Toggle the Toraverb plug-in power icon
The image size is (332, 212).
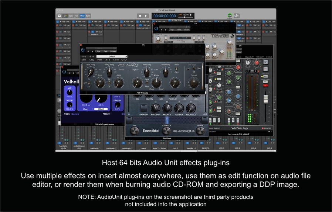coord(156,28)
